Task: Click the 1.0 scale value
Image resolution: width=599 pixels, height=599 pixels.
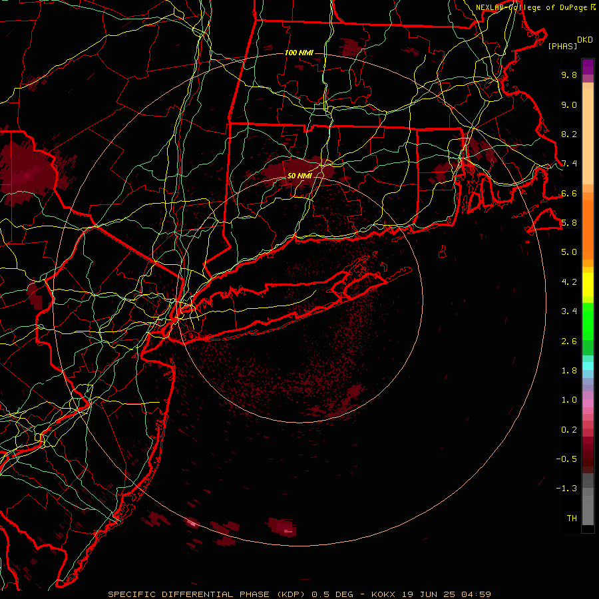Action: [569, 400]
